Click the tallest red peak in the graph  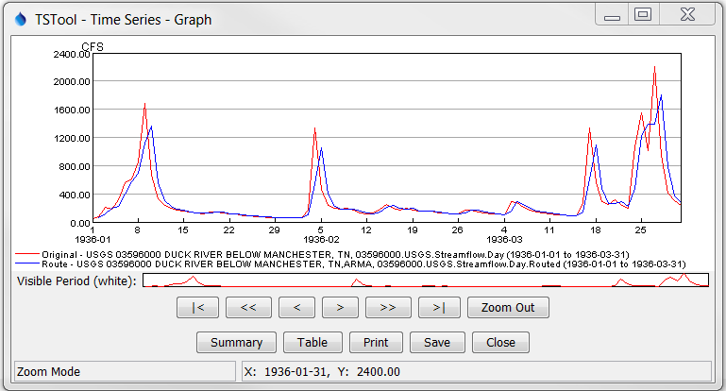654,69
